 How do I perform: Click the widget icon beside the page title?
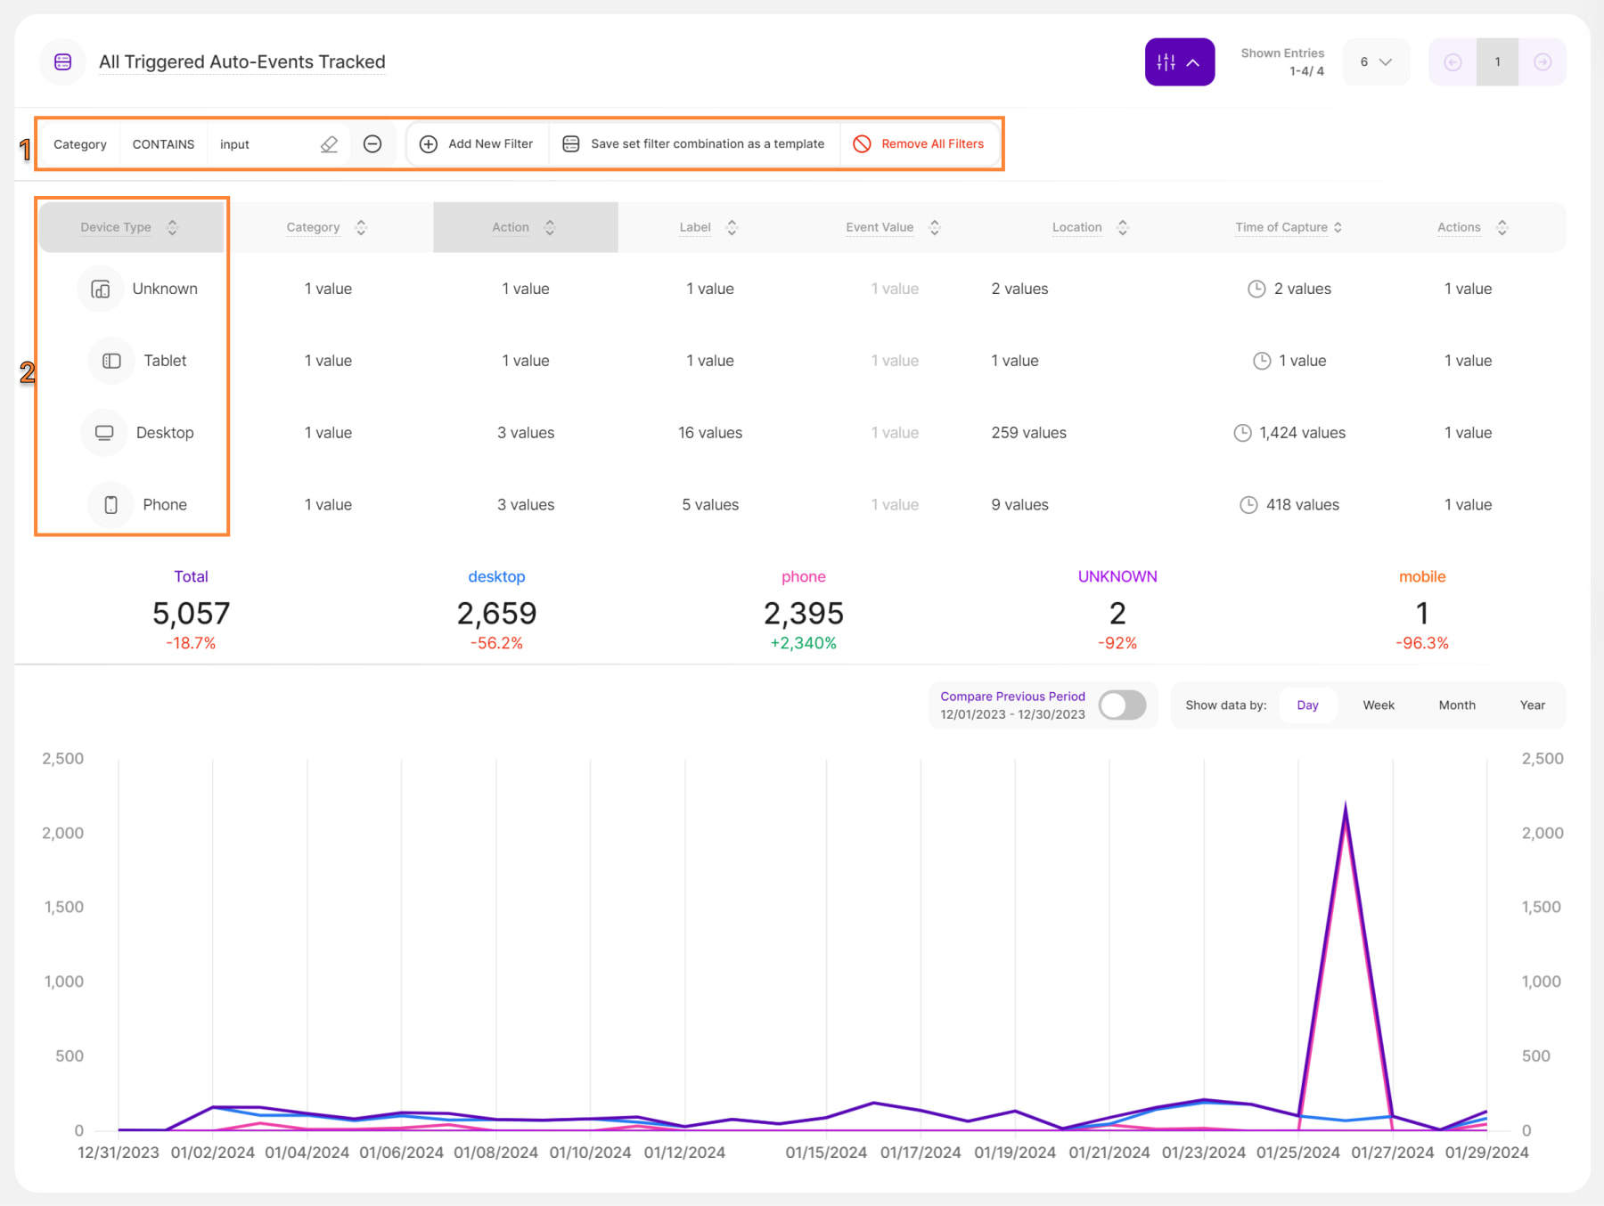coord(63,62)
